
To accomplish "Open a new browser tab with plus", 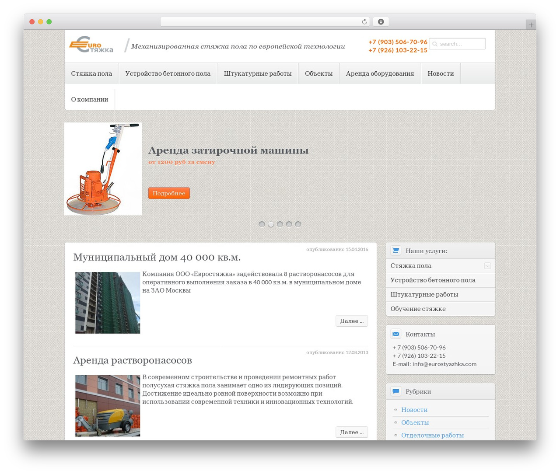I will [531, 25].
